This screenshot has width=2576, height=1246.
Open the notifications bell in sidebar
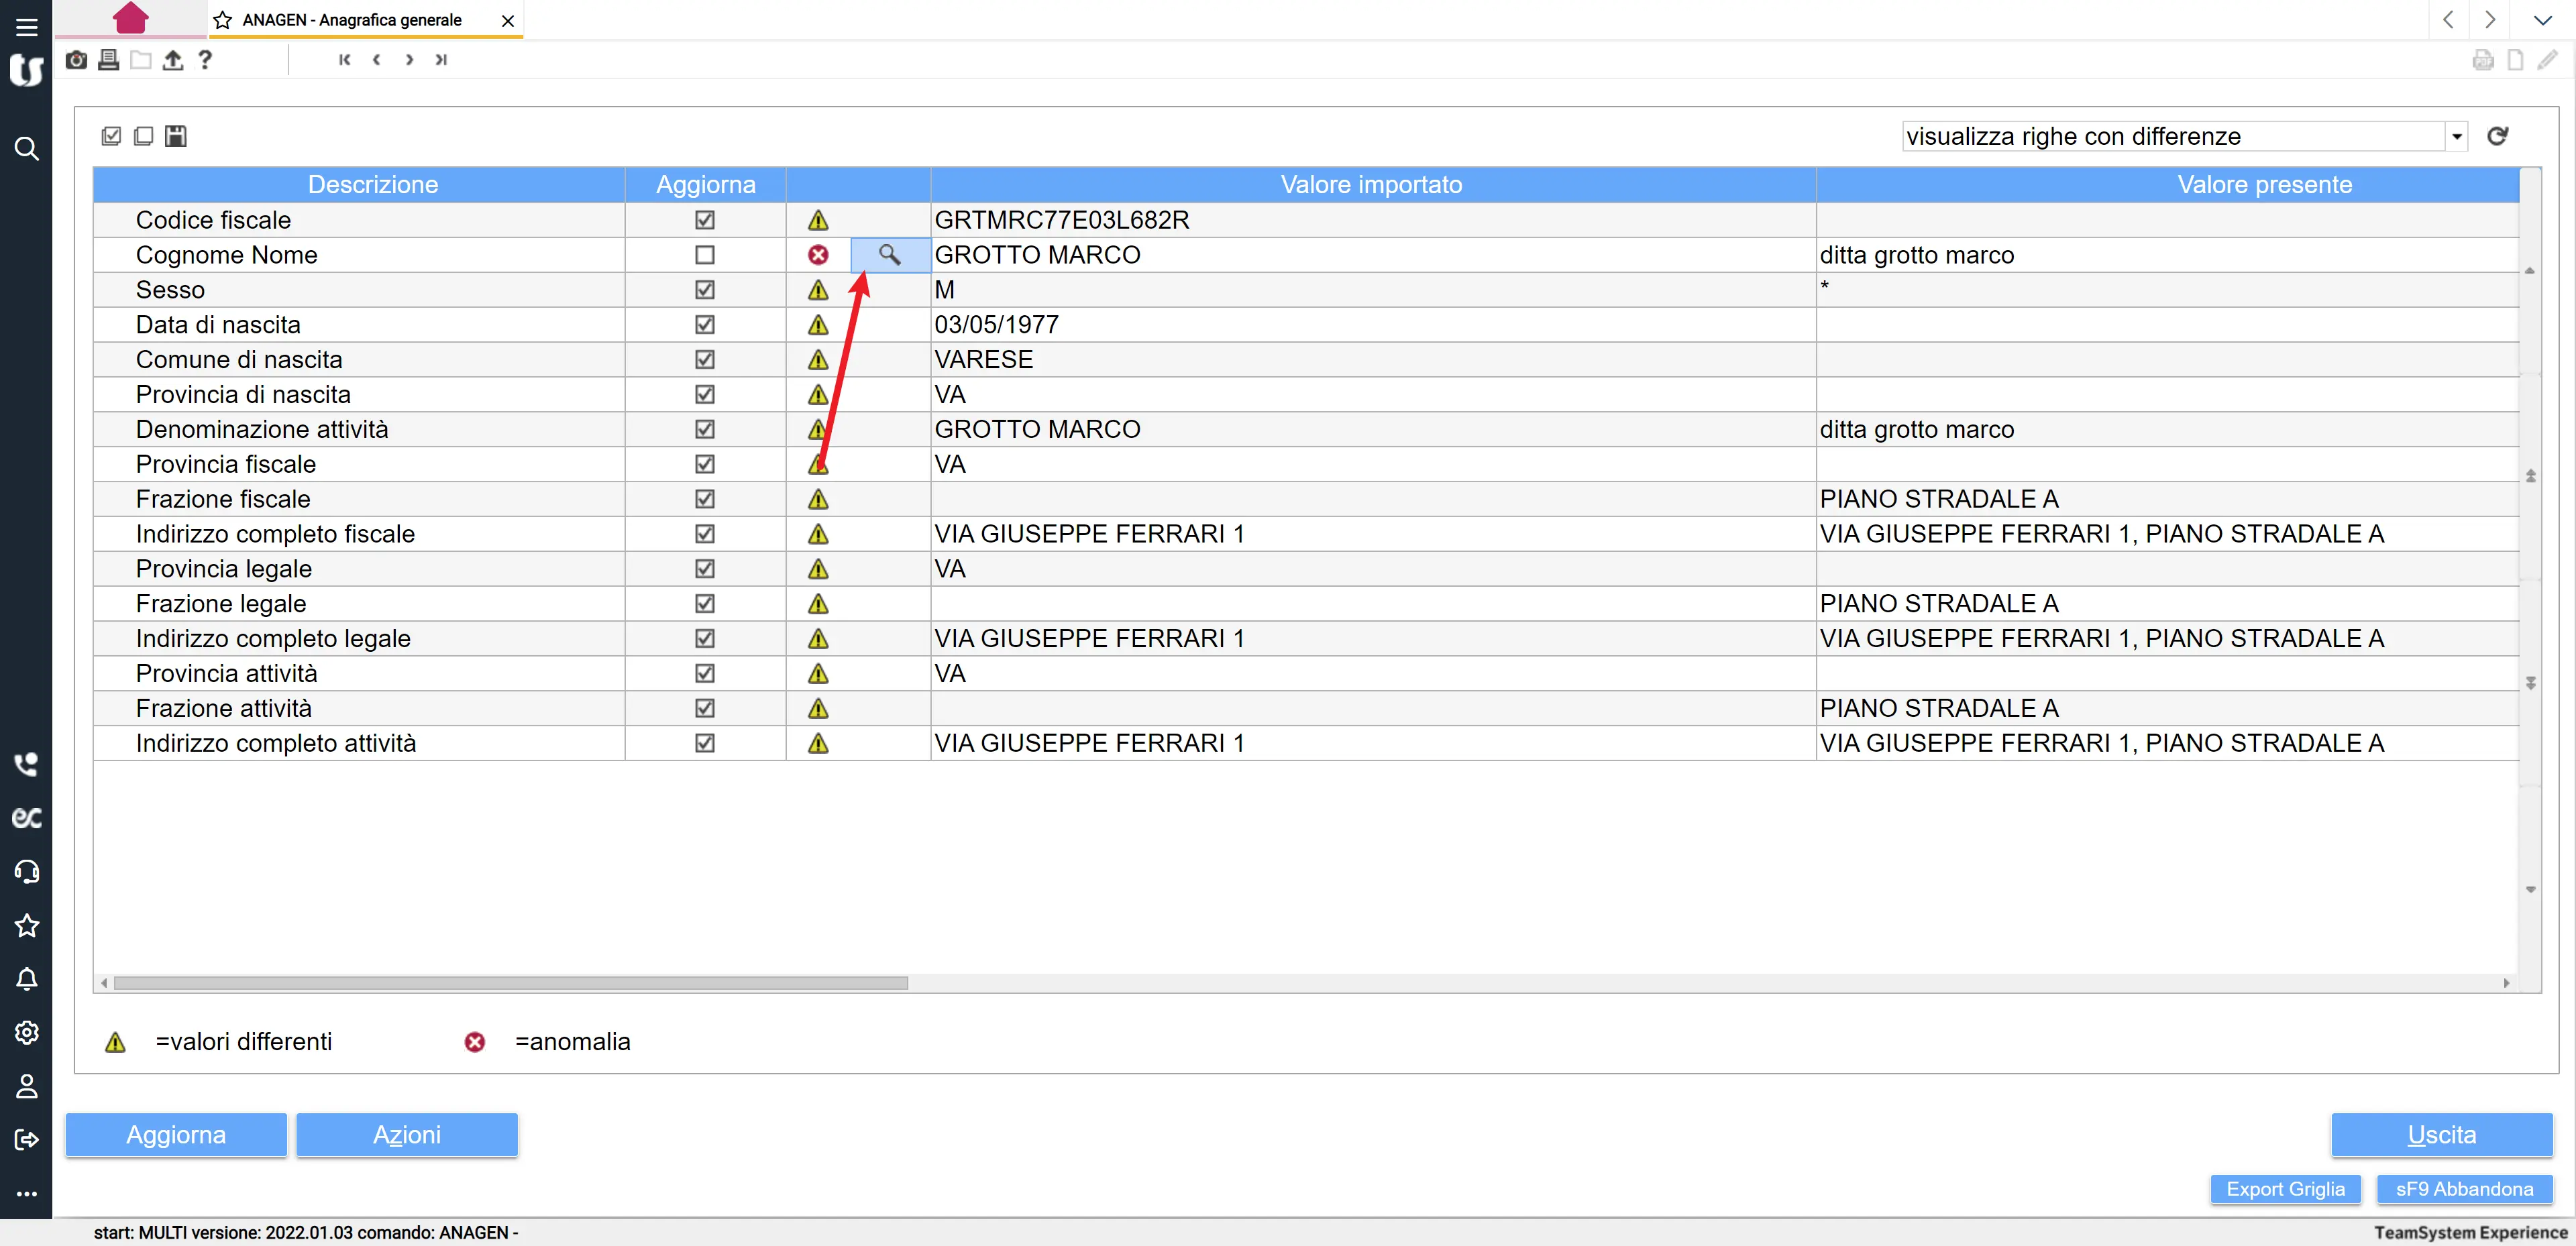27,979
